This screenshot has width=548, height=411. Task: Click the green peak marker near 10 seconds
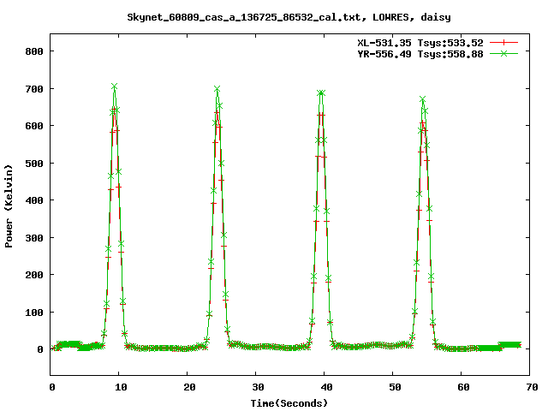(114, 86)
